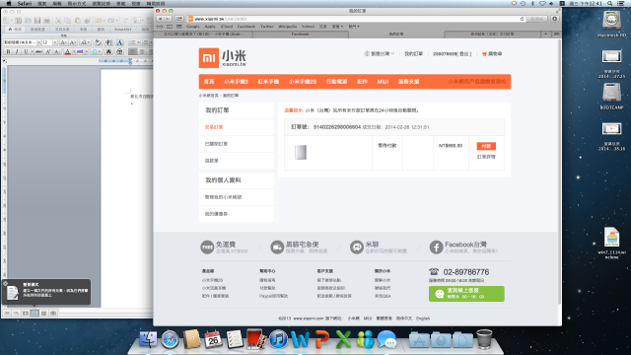Click Wikipedia bookmark in Safari bookmarks bar
This screenshot has width=631, height=355.
pyautogui.click(x=287, y=27)
